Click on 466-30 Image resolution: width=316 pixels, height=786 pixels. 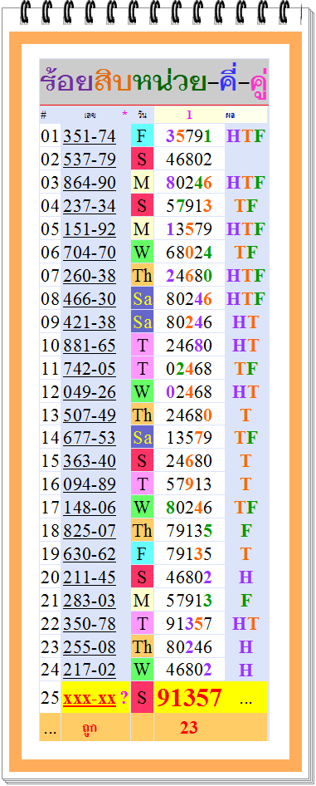point(90,299)
